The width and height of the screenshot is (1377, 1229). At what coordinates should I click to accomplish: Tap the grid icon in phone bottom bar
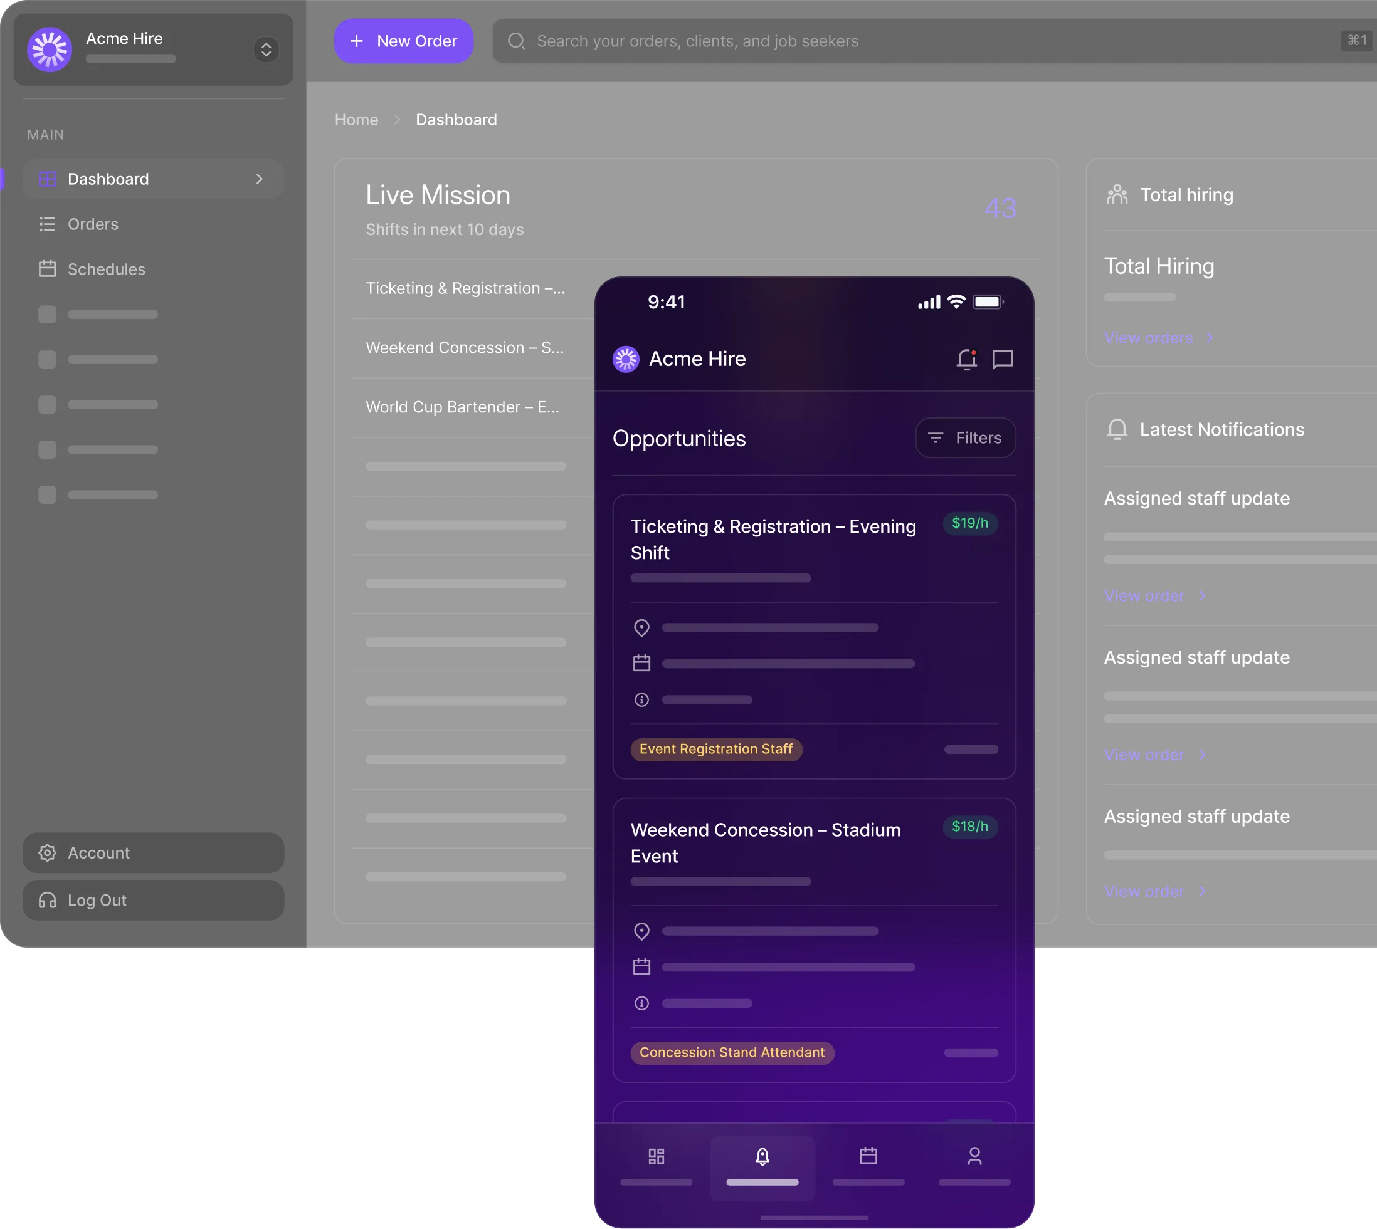[656, 1156]
